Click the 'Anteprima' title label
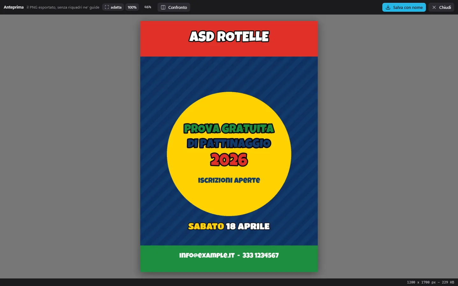 pyautogui.click(x=14, y=7)
